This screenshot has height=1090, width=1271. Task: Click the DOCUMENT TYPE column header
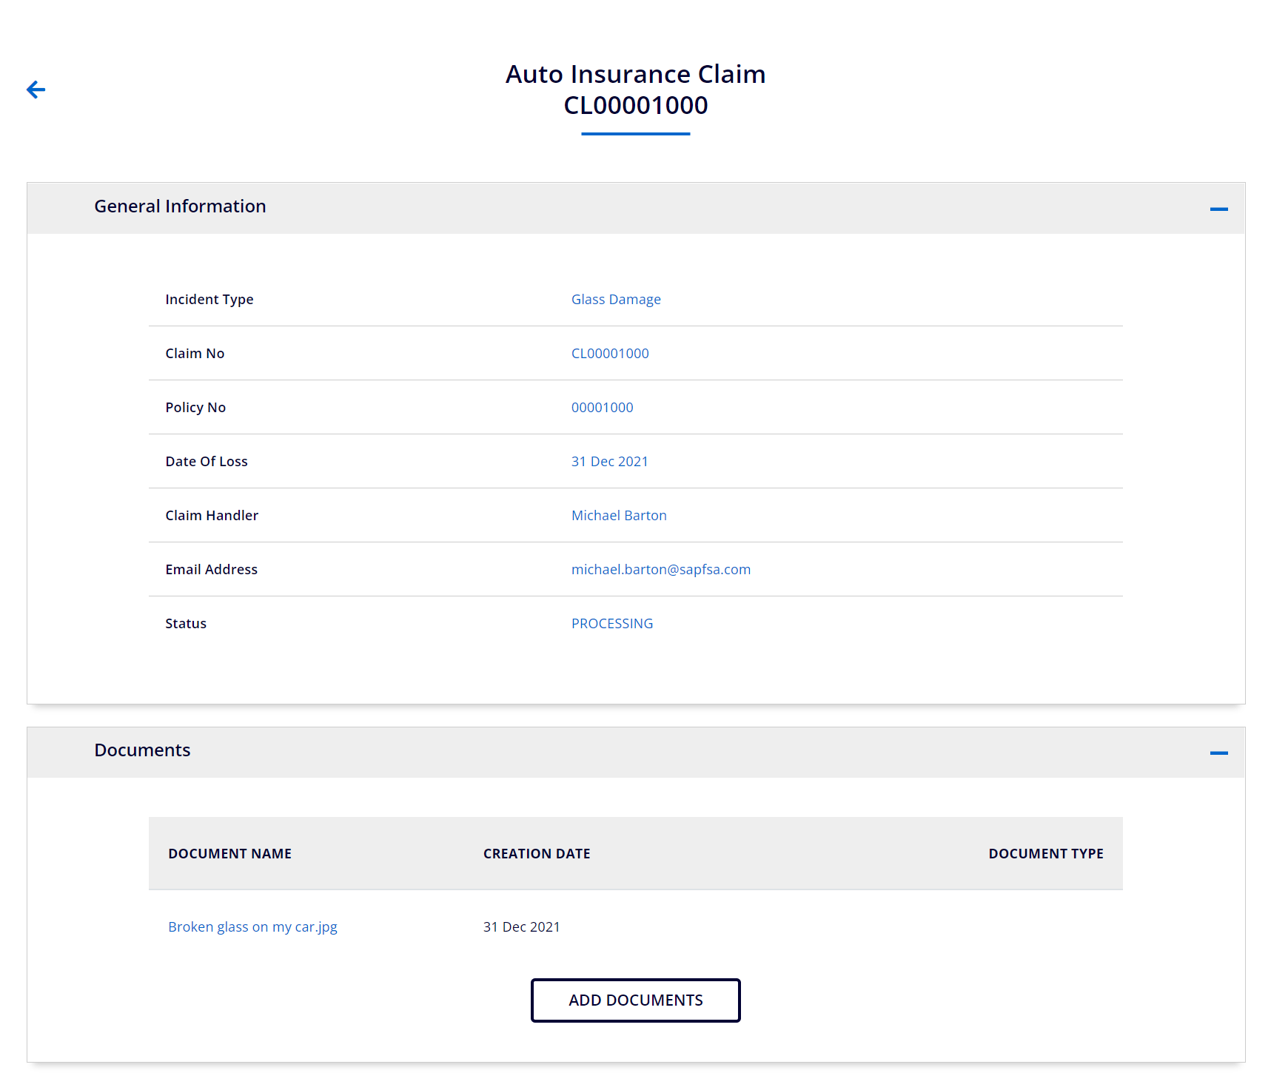tap(1045, 854)
